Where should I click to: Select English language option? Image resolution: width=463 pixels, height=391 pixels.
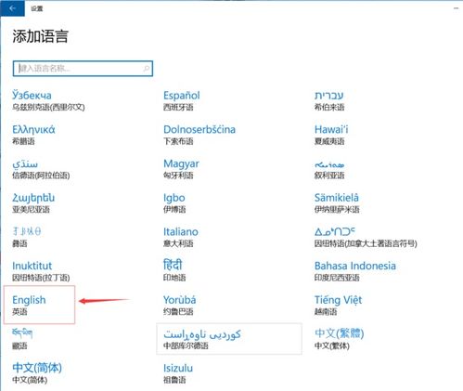pos(39,305)
